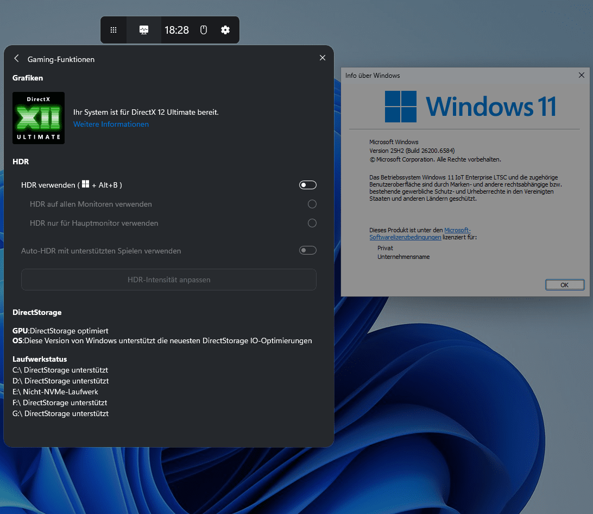Screen dimensions: 593x514
Task: Click the Grafiken heading
Action: 28,78
